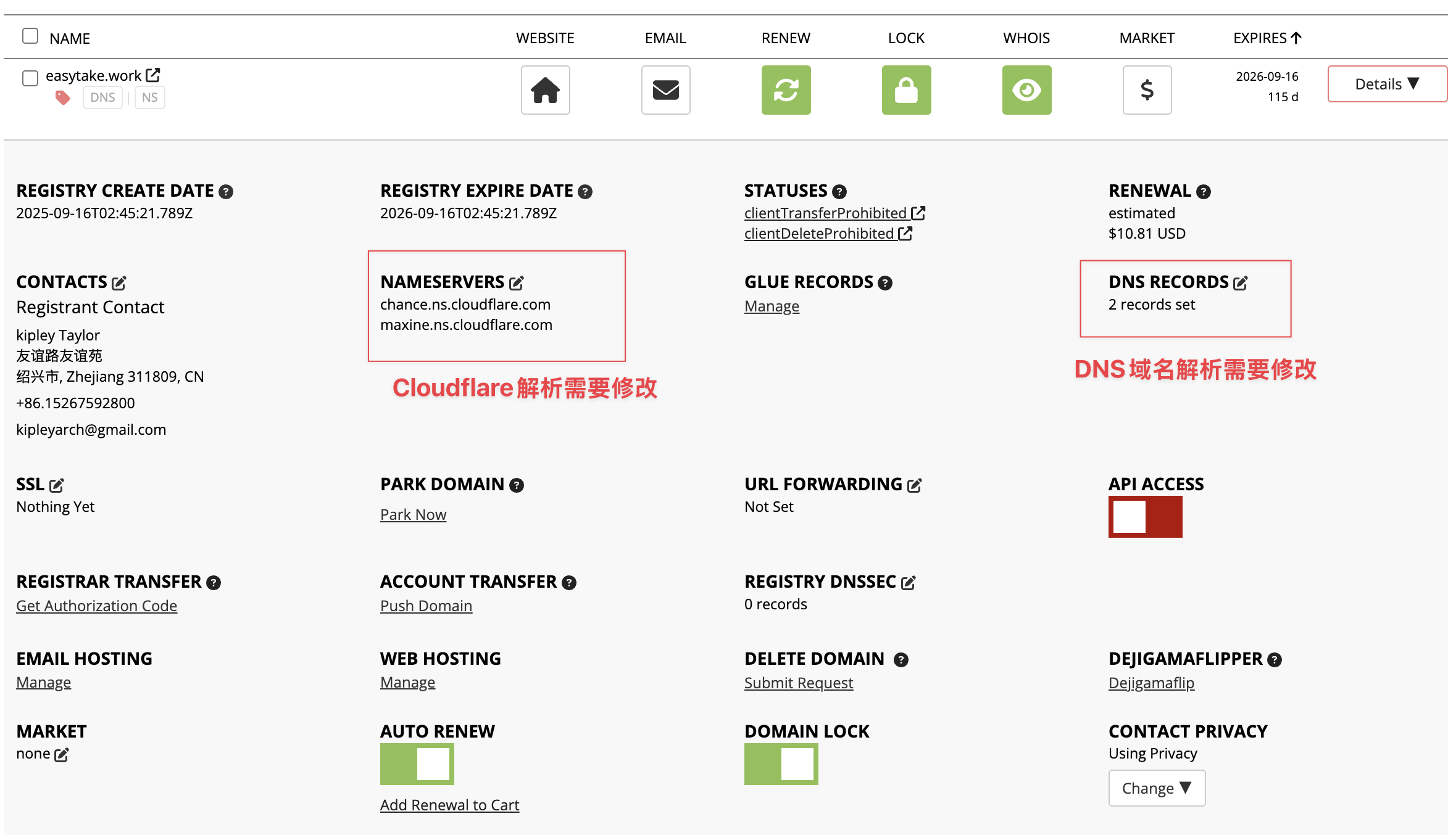The height and width of the screenshot is (835, 1448).
Task: Click Manage under Glue Records
Action: pyautogui.click(x=772, y=306)
